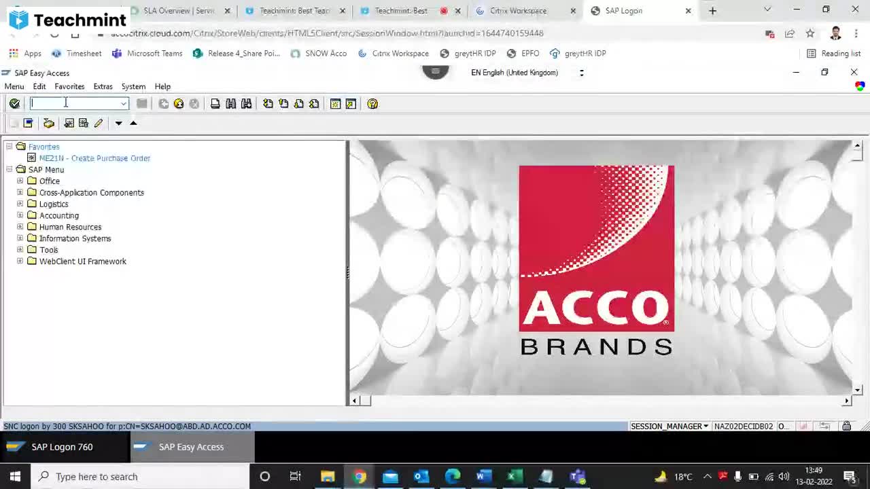Click the SAP Menu icon in second toolbar
The width and height of the screenshot is (870, 489).
28,123
